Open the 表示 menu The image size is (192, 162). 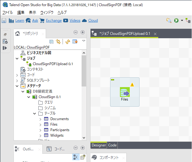(x=33, y=13)
